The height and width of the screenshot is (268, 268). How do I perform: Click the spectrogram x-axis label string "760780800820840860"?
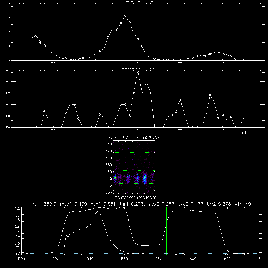tap(136, 198)
